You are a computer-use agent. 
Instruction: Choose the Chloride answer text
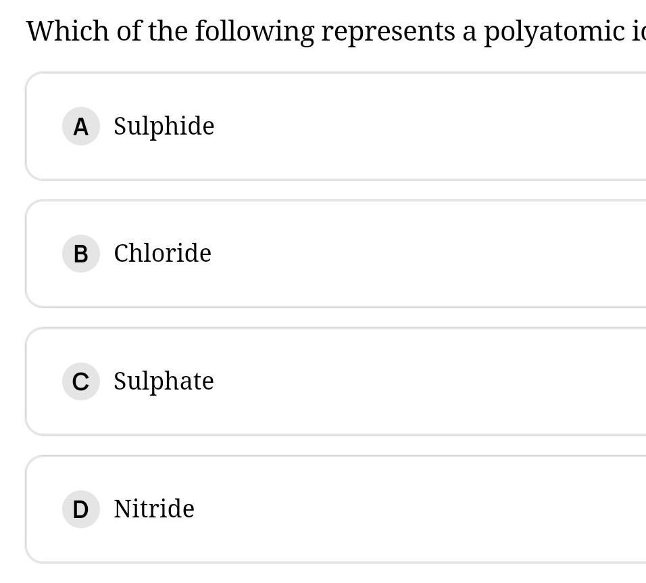tap(162, 254)
